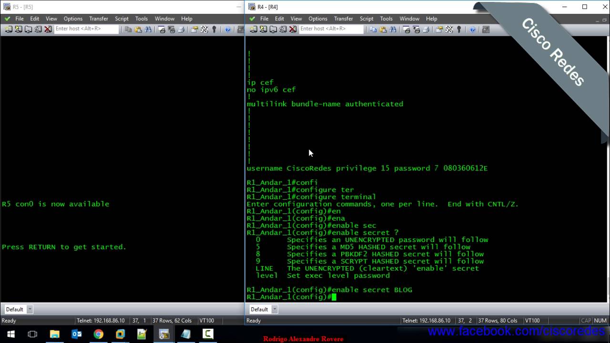Click 'multilink bundle-name authenticated' line in R4
The width and height of the screenshot is (610, 343).
coord(325,104)
